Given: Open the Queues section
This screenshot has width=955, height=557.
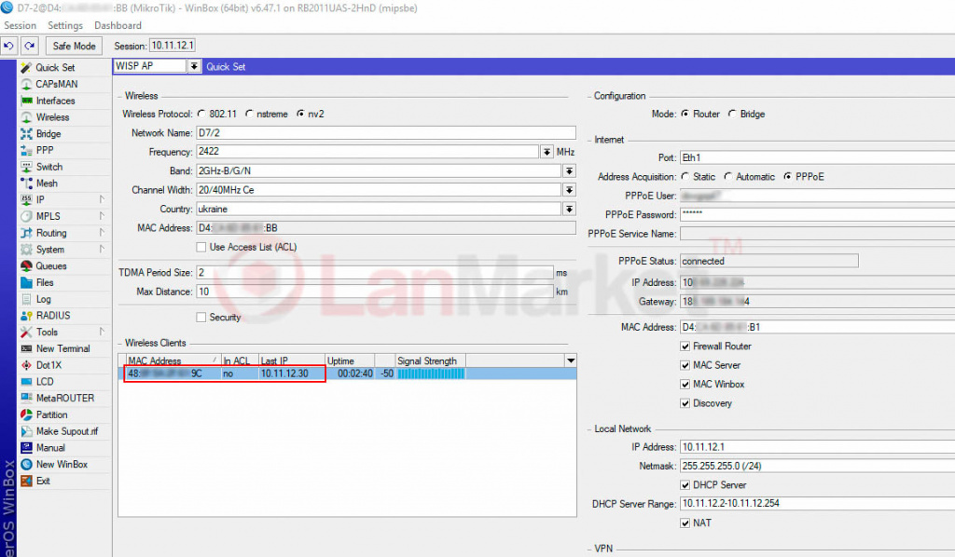Looking at the screenshot, I should pyautogui.click(x=51, y=266).
